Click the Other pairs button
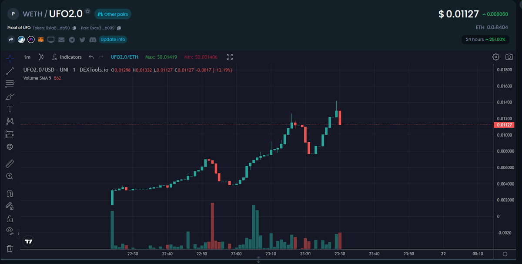 coord(113,14)
